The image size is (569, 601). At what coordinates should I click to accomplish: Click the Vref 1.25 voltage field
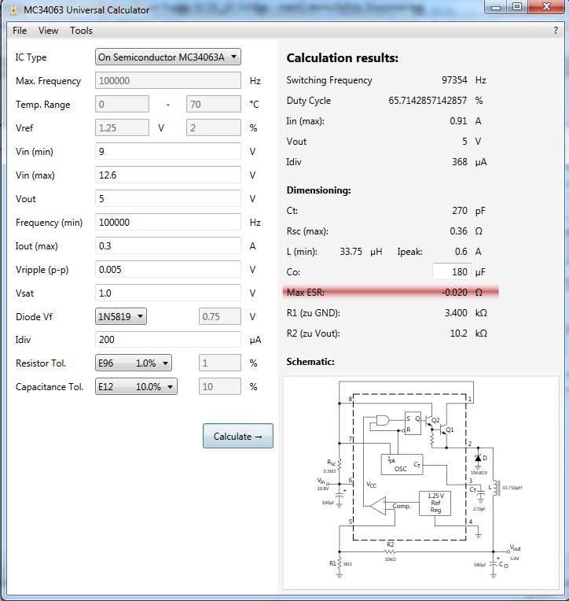(122, 127)
